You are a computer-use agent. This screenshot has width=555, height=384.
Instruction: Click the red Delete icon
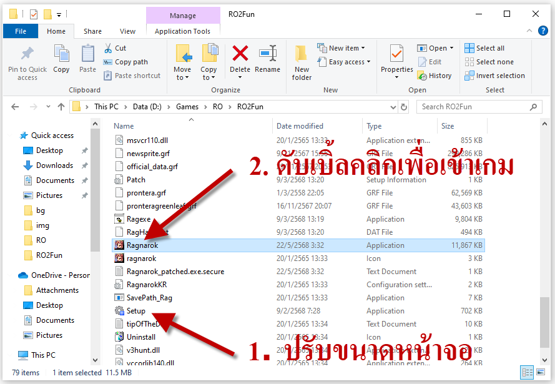coord(240,54)
